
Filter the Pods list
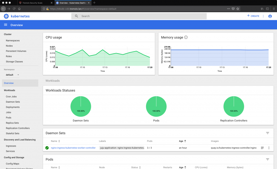(268, 159)
